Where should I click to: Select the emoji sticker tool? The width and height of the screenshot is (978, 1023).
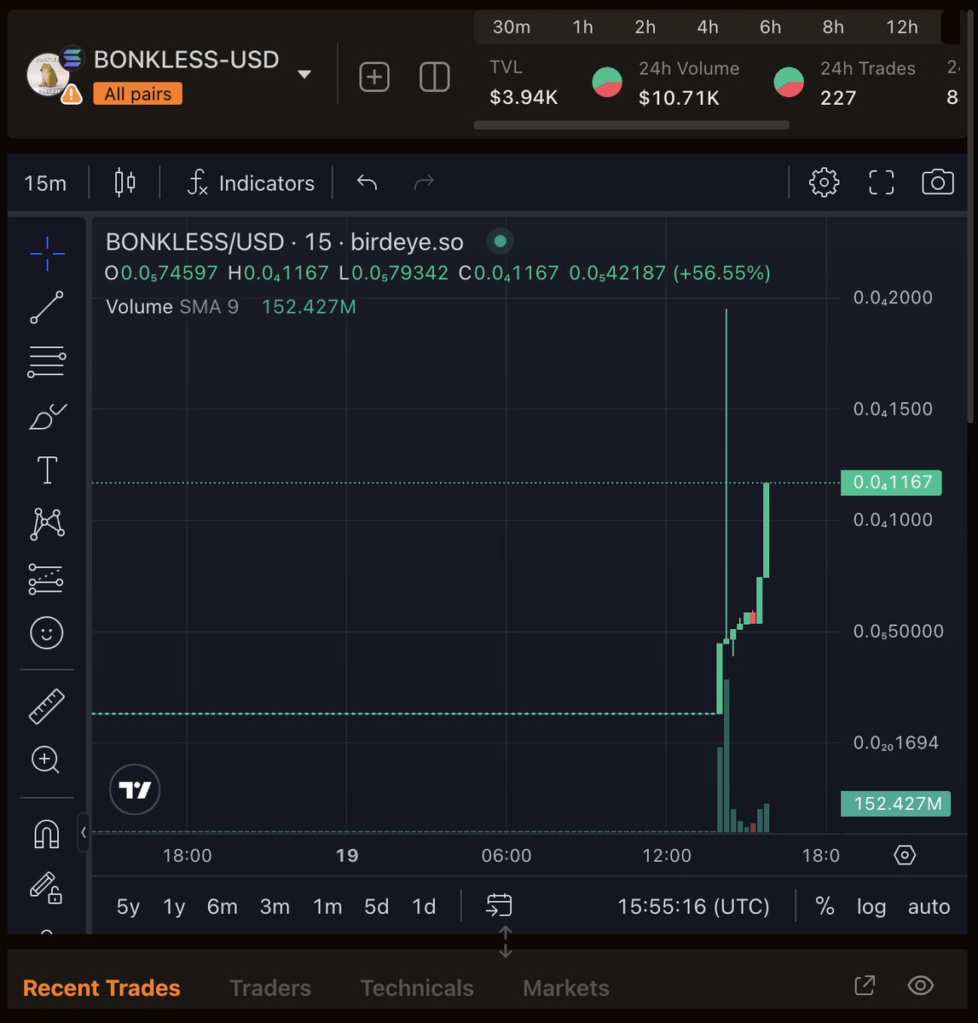pyautogui.click(x=46, y=633)
